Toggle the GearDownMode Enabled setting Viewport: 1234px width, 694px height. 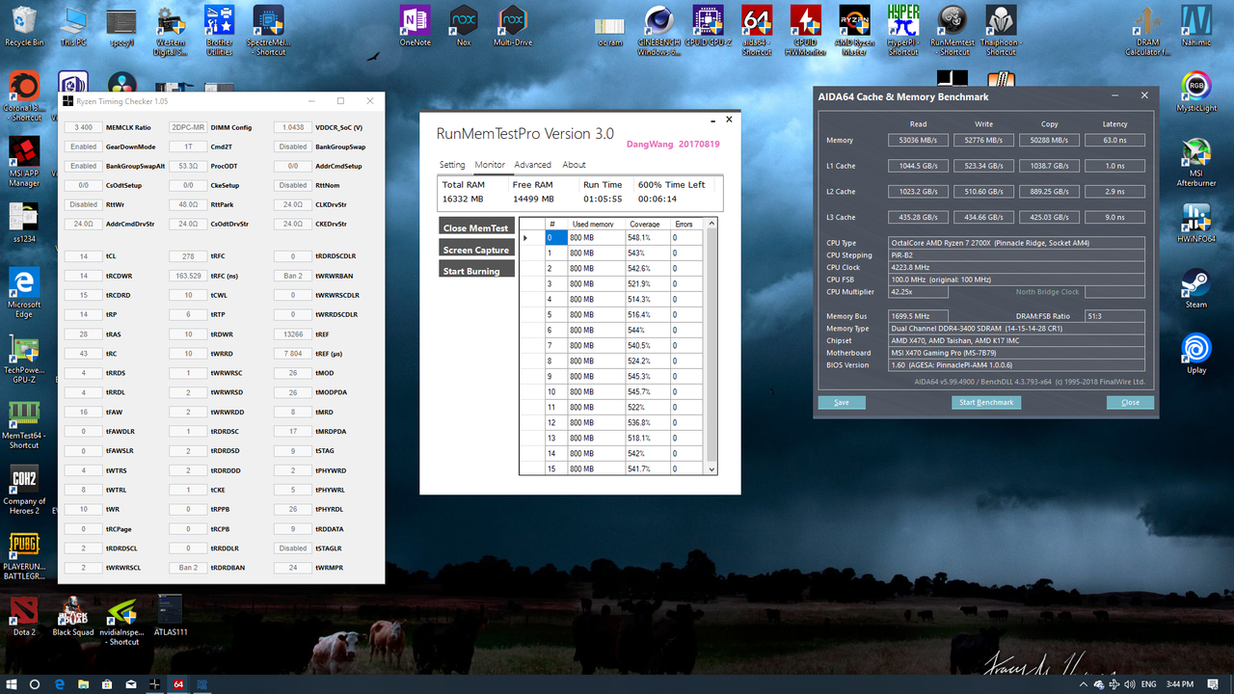(83, 147)
